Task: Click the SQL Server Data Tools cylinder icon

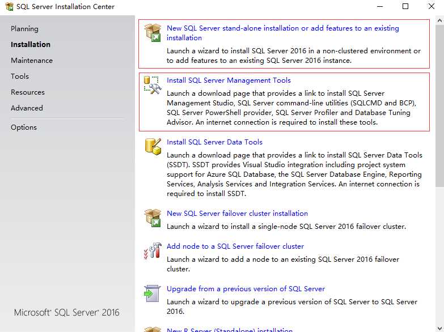Action: click(x=153, y=146)
